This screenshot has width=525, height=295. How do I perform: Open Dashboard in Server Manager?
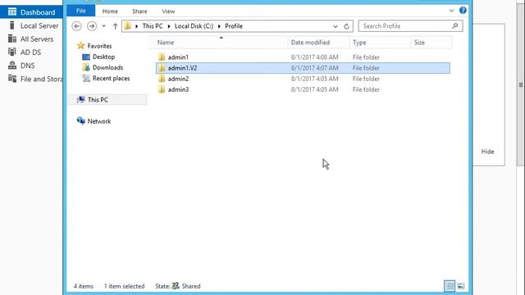pos(38,12)
